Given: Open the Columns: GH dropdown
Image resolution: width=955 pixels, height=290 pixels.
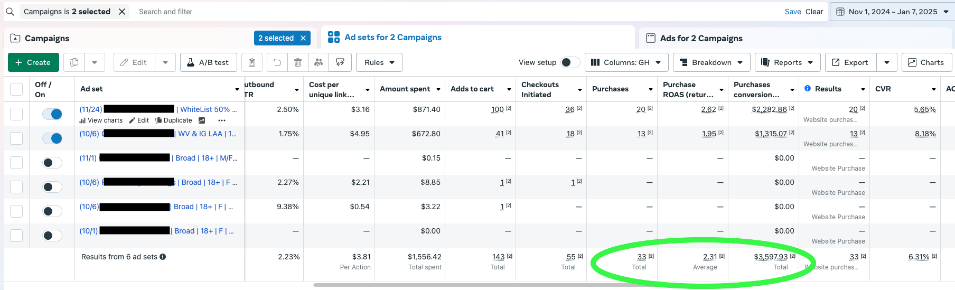Looking at the screenshot, I should pyautogui.click(x=626, y=62).
